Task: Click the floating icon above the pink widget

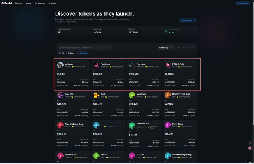Action: coord(250,143)
